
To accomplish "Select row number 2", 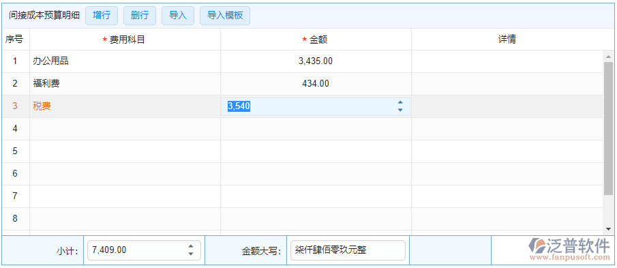I will point(15,84).
